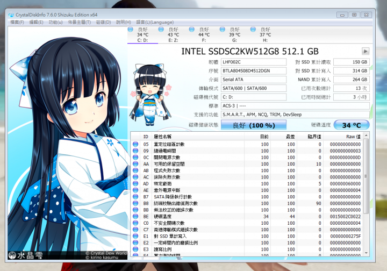Click the SMART list vertical scrollbar thumb
387x271 pixels.
(x=366, y=176)
